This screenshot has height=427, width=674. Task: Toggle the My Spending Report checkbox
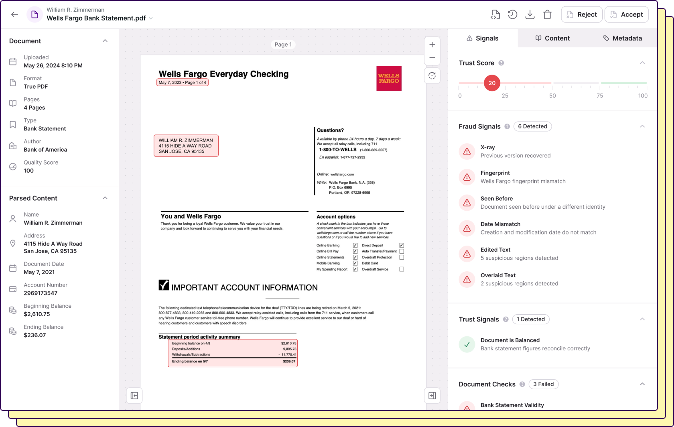355,269
